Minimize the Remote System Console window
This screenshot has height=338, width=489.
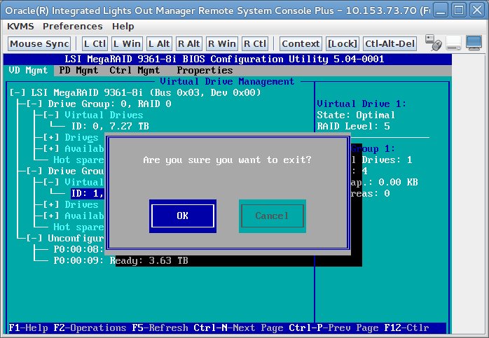(441, 10)
